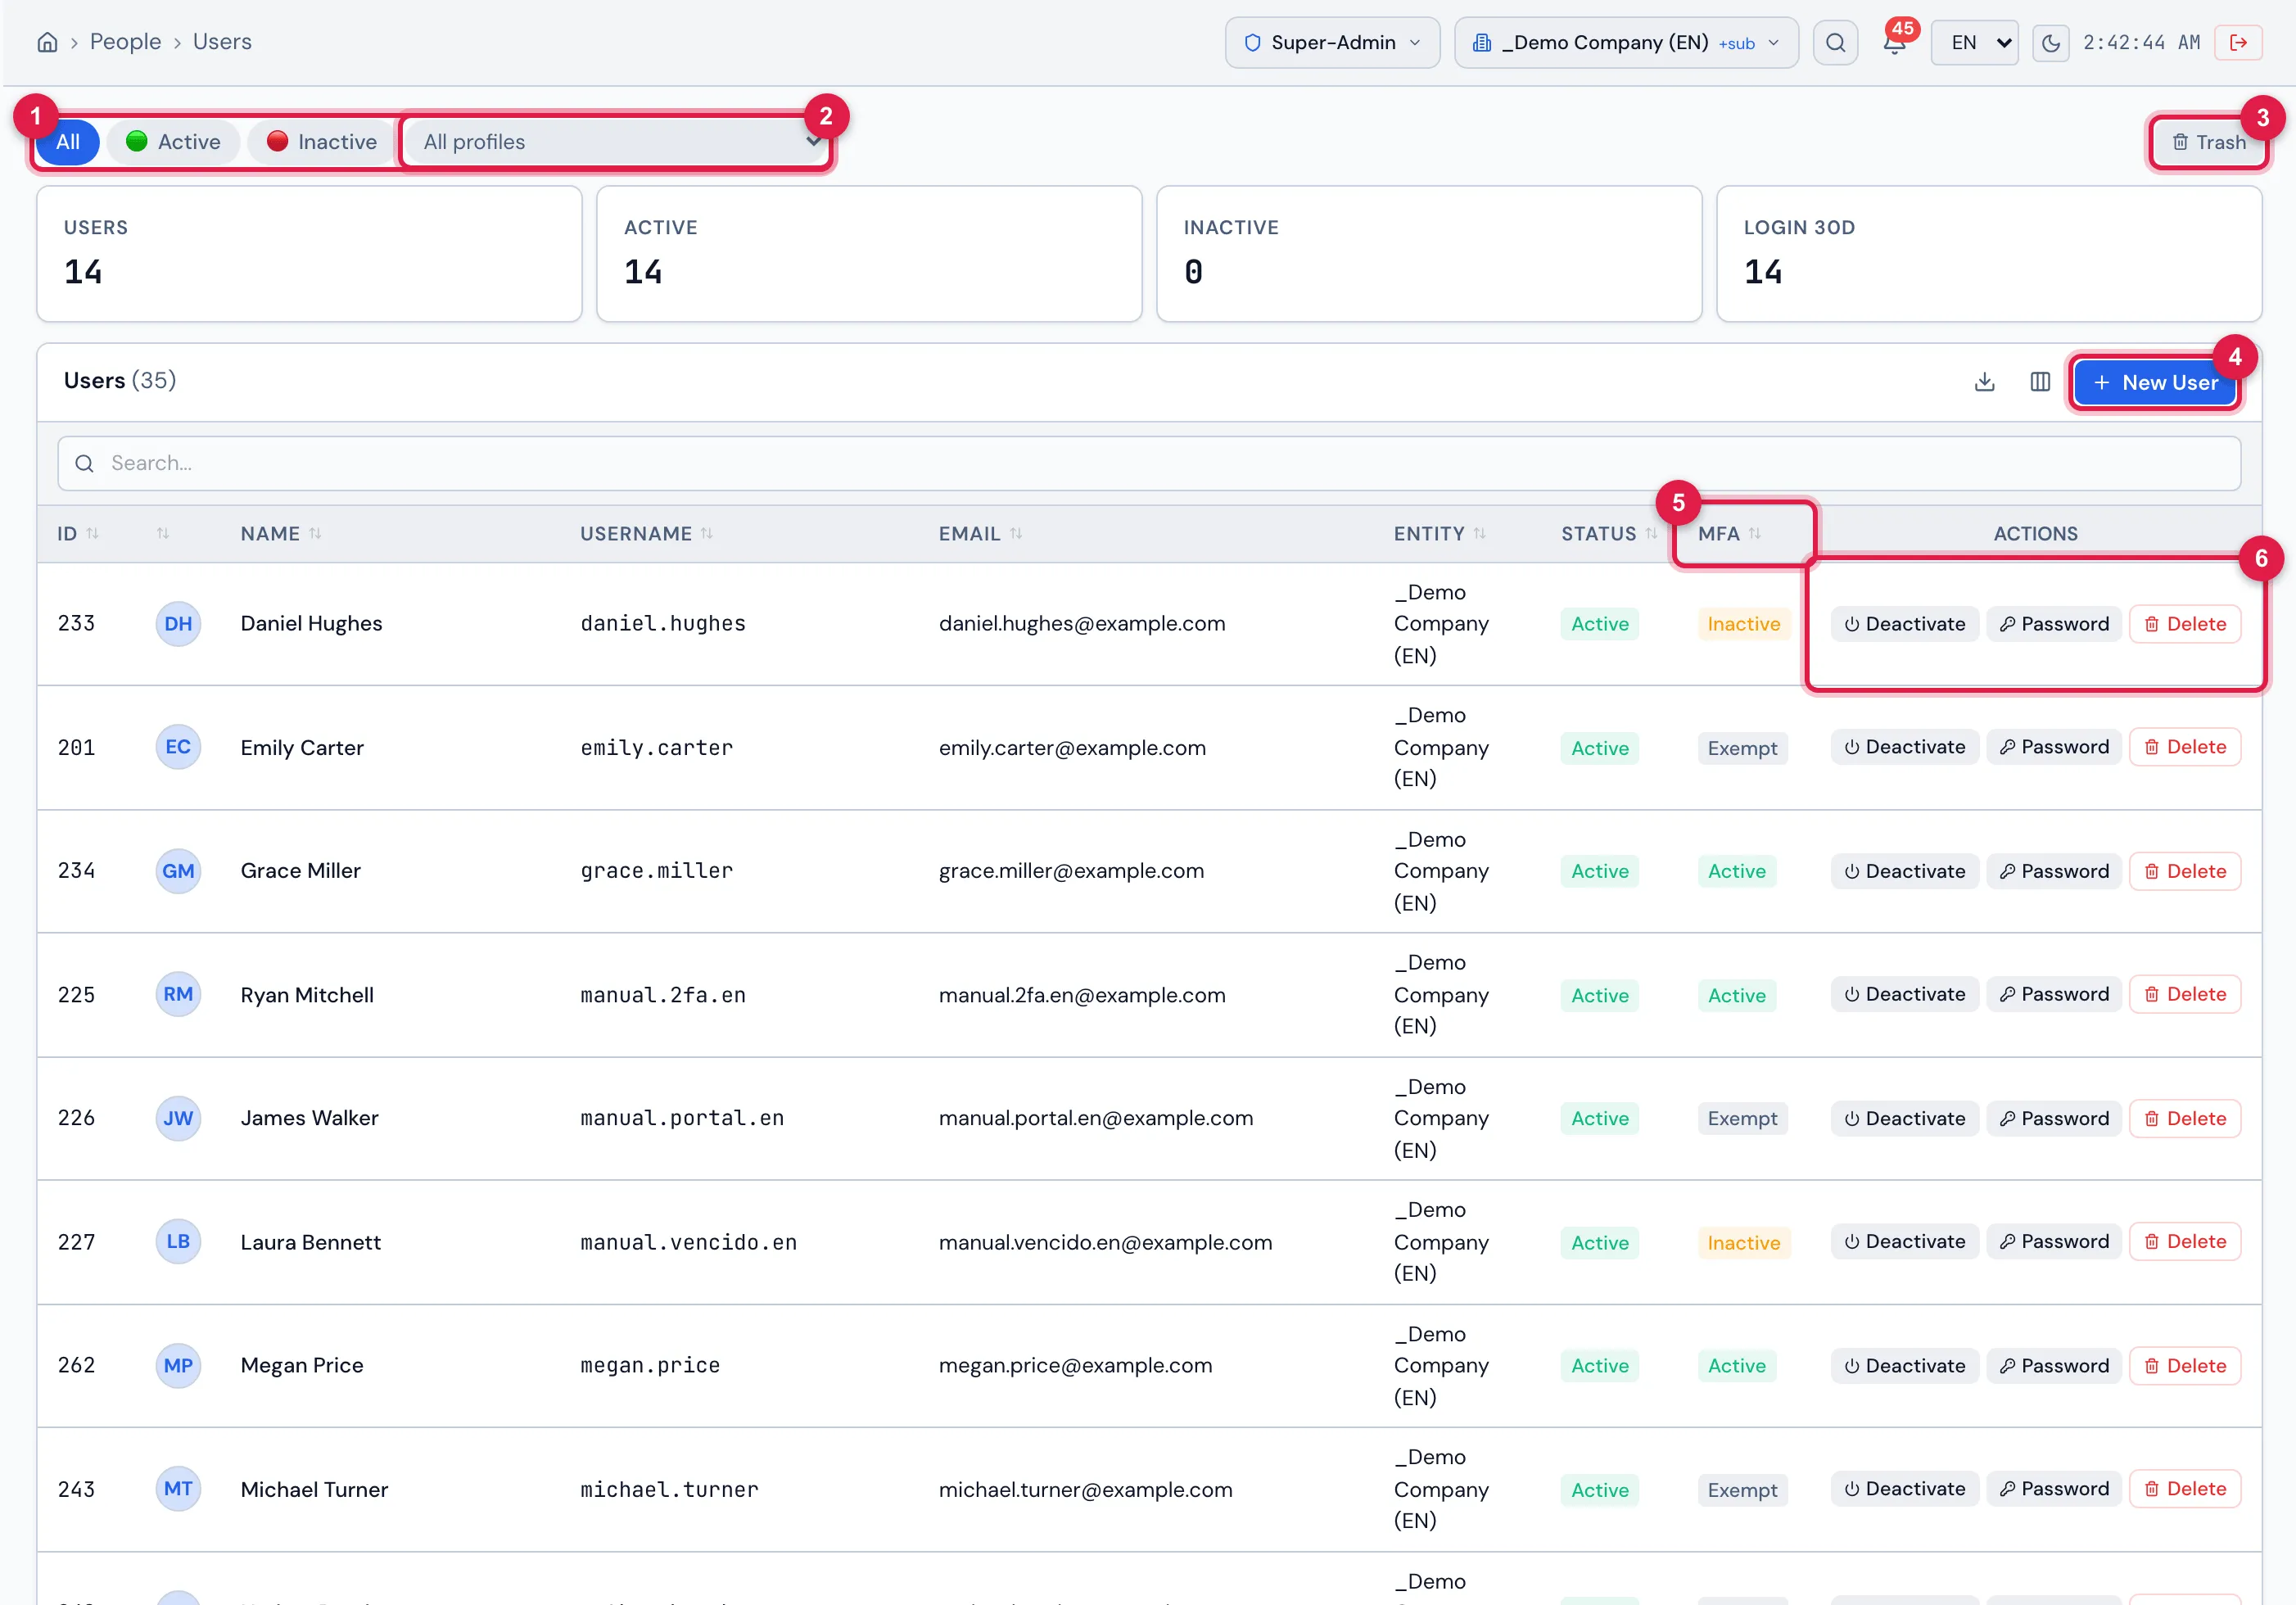This screenshot has height=1605, width=2296.
Task: Reset password for Daniel Hughes
Action: 2053,624
